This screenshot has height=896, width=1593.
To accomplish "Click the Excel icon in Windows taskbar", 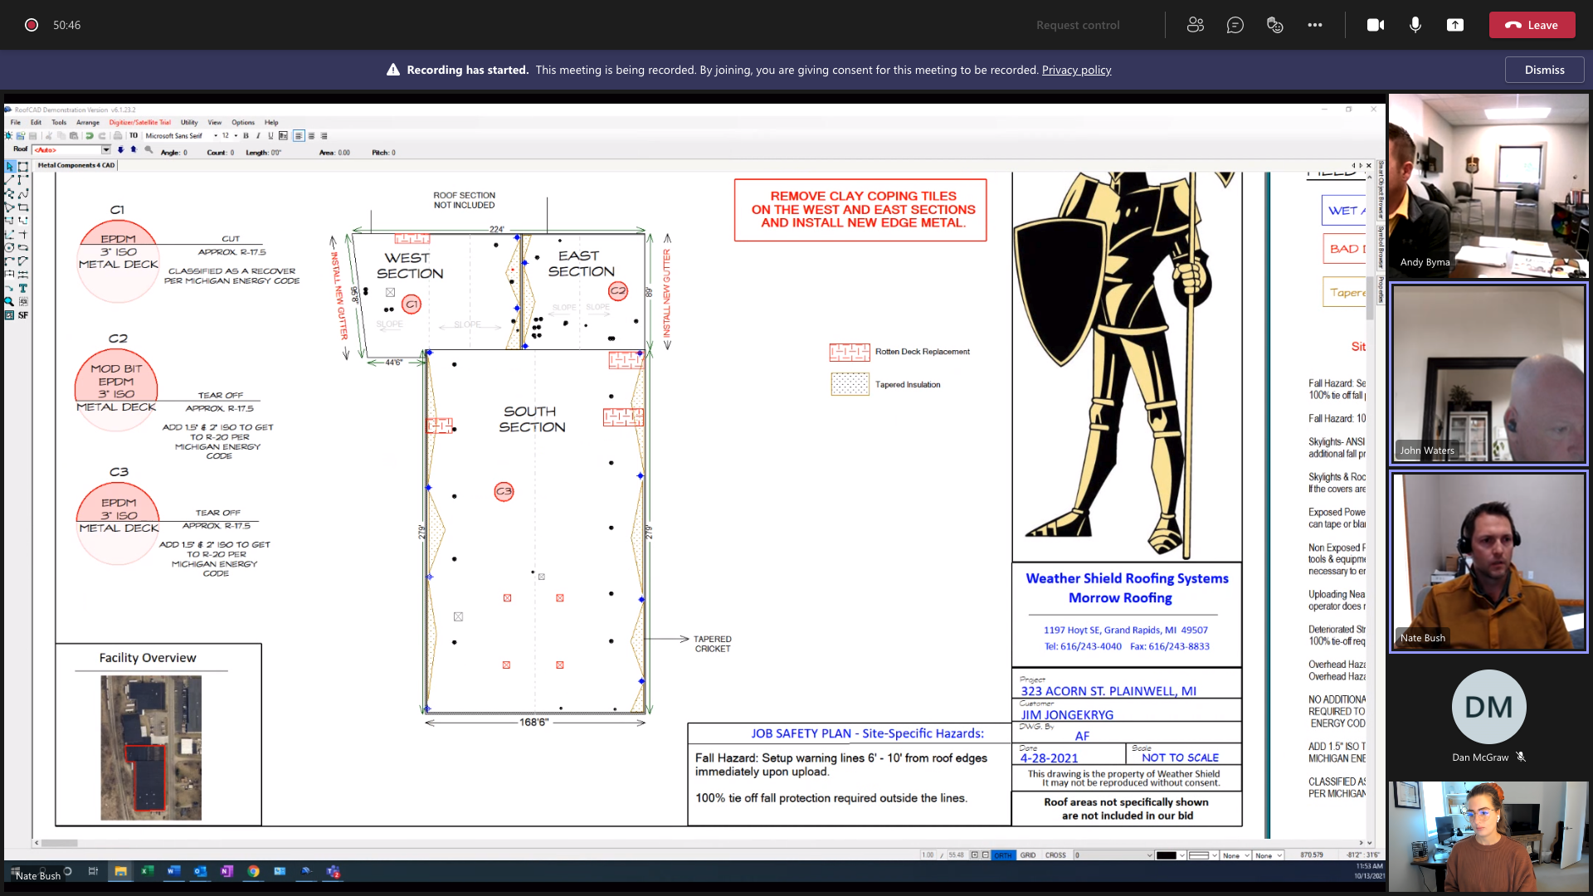I will pyautogui.click(x=147, y=871).
